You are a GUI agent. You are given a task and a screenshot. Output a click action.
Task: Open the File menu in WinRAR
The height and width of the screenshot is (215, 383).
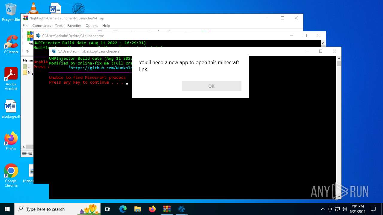[x=25, y=26]
